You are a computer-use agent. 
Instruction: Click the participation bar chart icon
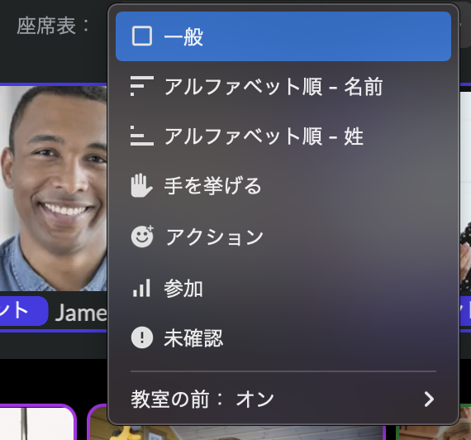[141, 288]
